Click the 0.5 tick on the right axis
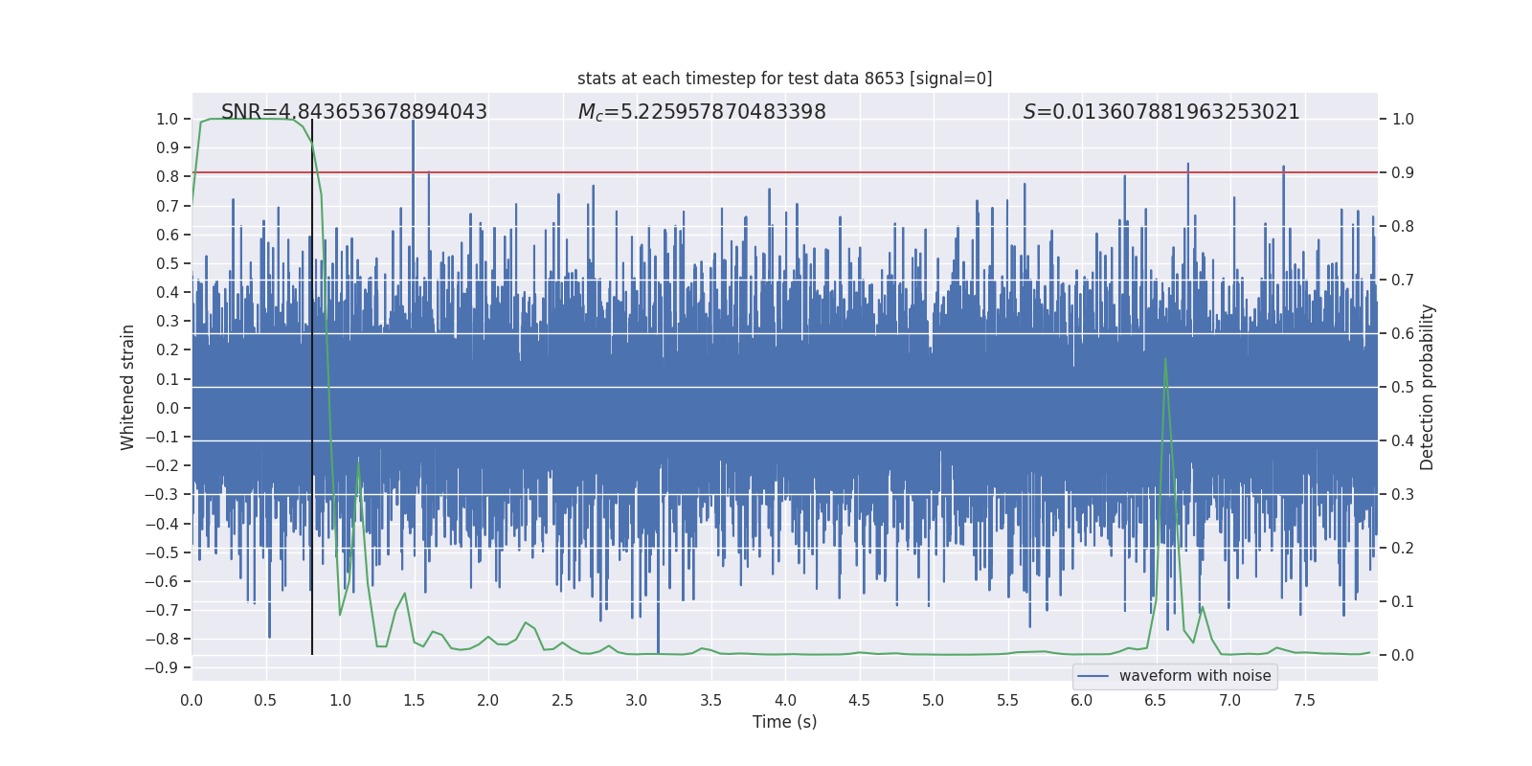This screenshot has height=766, width=1532. 1403,387
